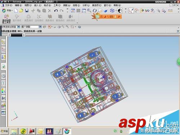Open the Assembly Navigator sidebar tab
The width and height of the screenshot is (180, 135).
pyautogui.click(x=3, y=42)
